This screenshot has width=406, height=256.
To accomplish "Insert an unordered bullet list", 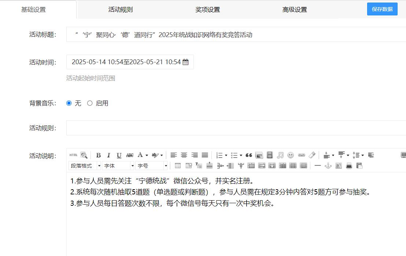I will point(234,155).
